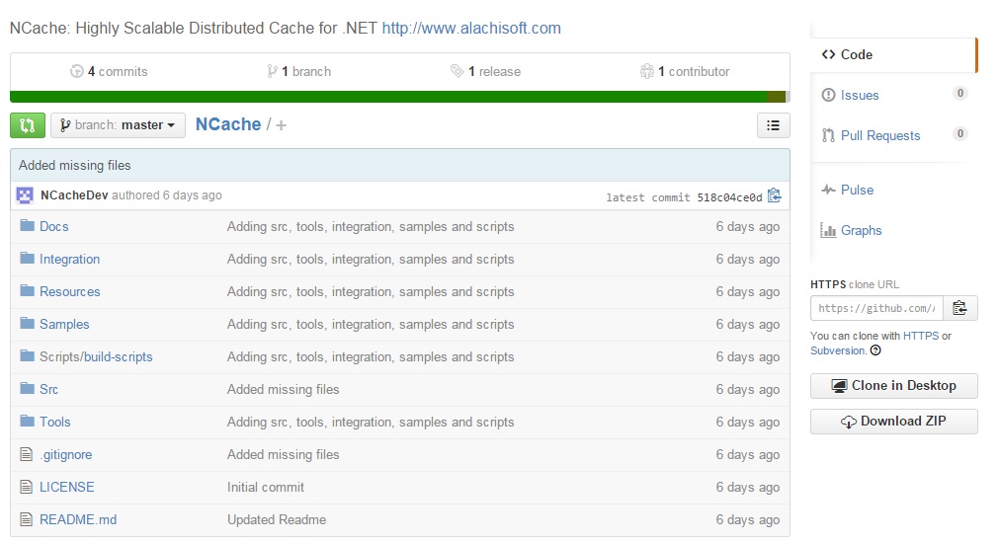
Task: Click the Clone in Desktop button
Action: 893,386
